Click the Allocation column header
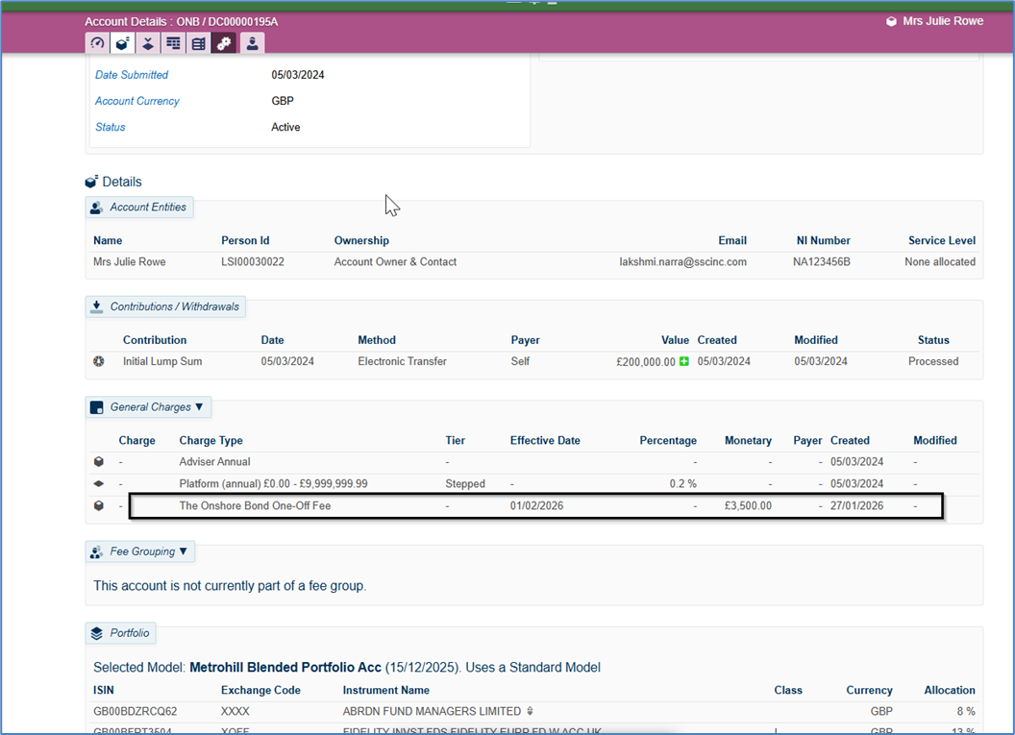The width and height of the screenshot is (1015, 735). point(949,690)
